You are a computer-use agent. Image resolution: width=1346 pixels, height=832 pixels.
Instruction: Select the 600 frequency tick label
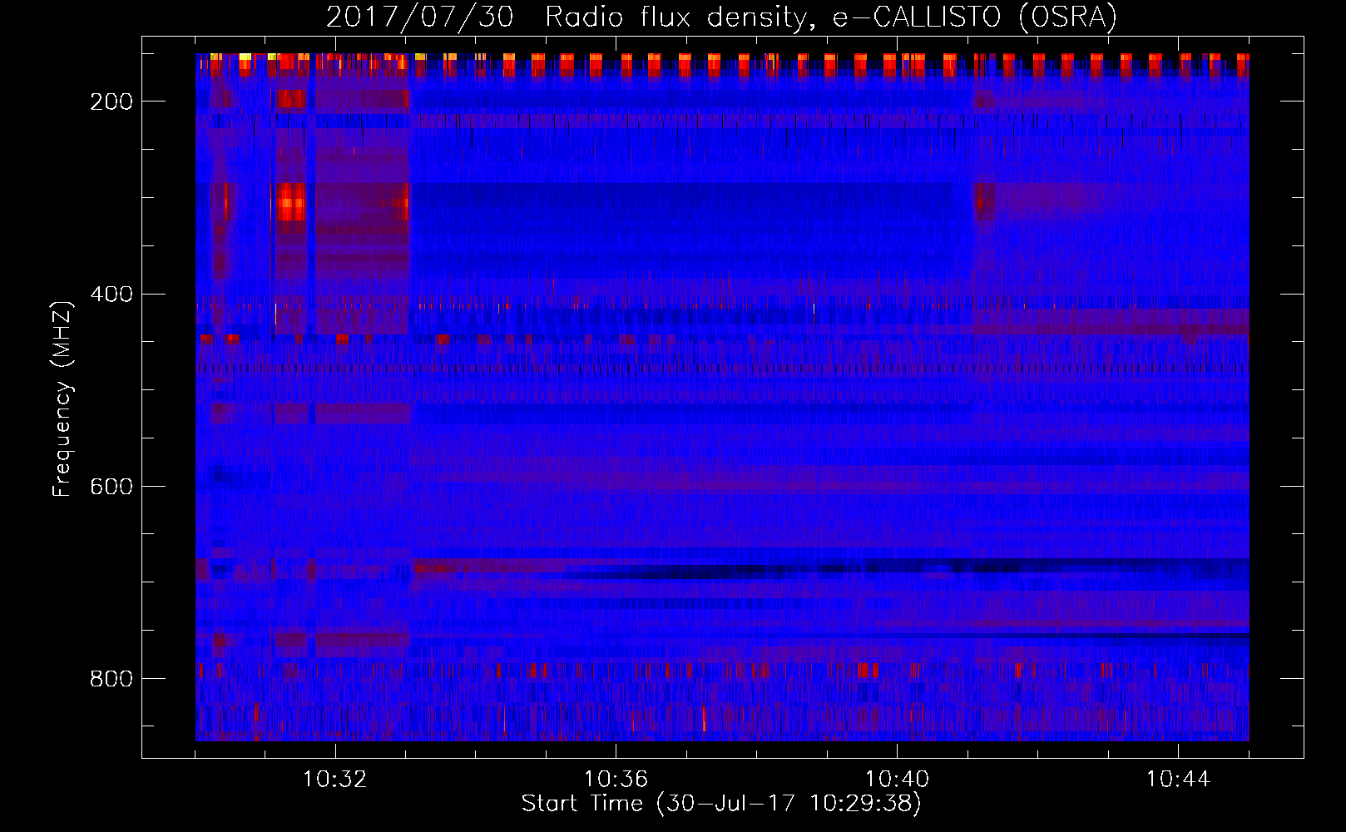[111, 487]
